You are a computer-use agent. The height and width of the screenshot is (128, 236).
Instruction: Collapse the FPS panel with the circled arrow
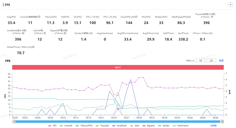coord(230,5)
